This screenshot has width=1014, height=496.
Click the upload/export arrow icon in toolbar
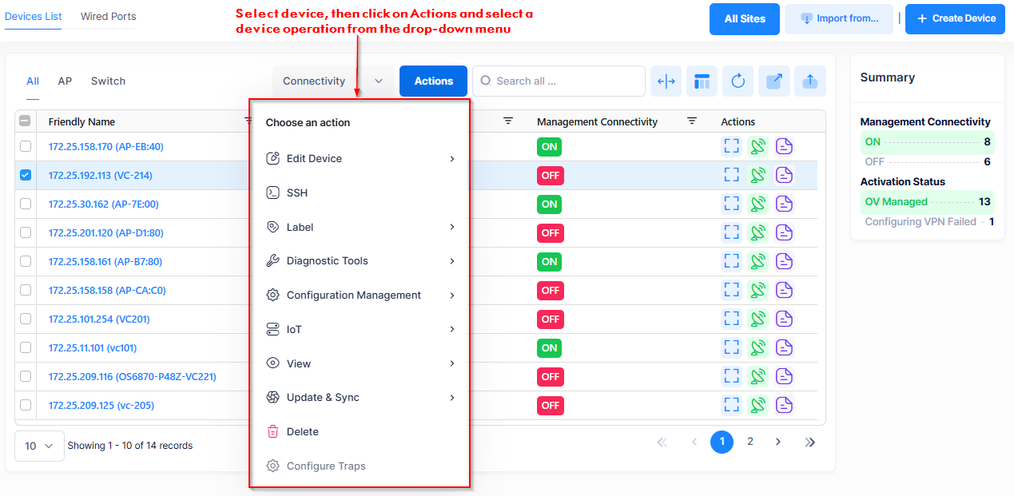809,81
